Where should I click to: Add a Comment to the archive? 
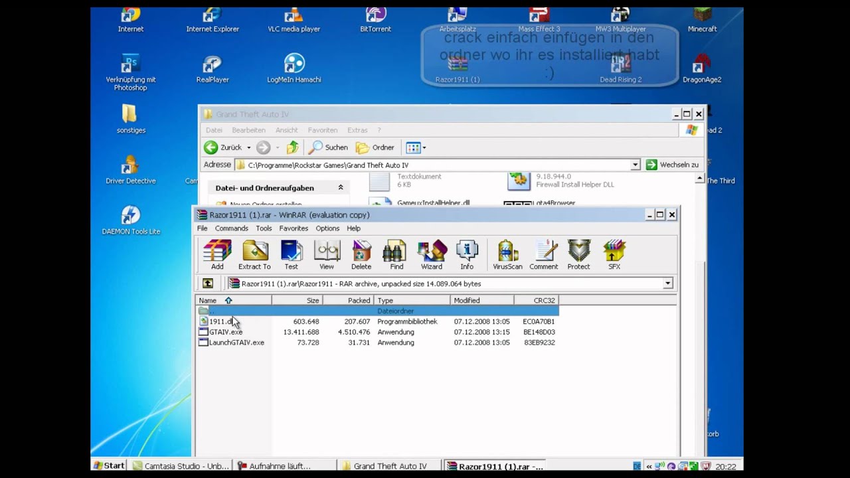pyautogui.click(x=544, y=255)
